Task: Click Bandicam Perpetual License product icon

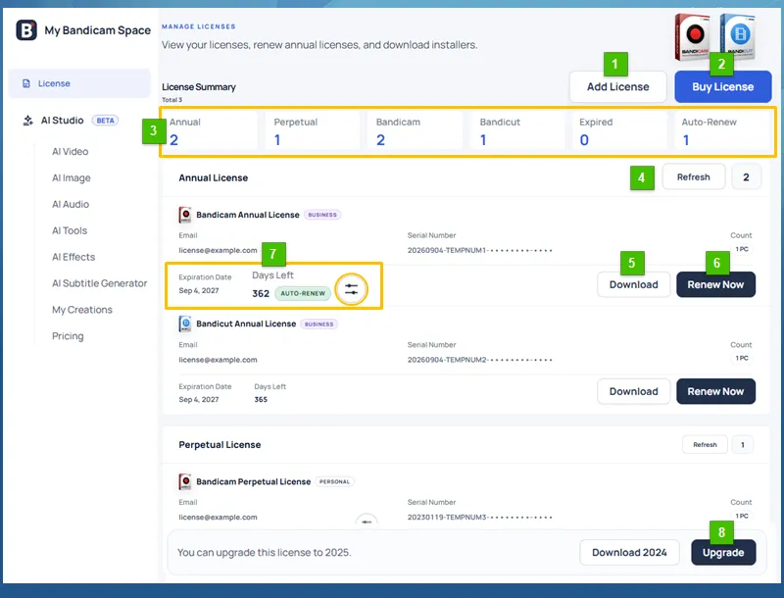Action: click(185, 481)
